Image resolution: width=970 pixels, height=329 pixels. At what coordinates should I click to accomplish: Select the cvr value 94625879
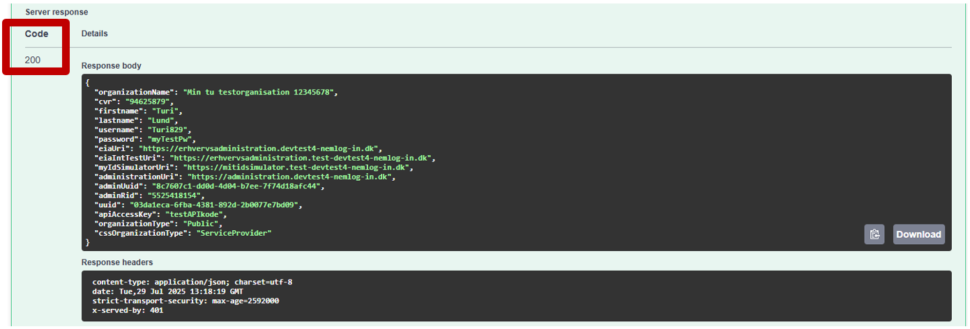point(149,102)
